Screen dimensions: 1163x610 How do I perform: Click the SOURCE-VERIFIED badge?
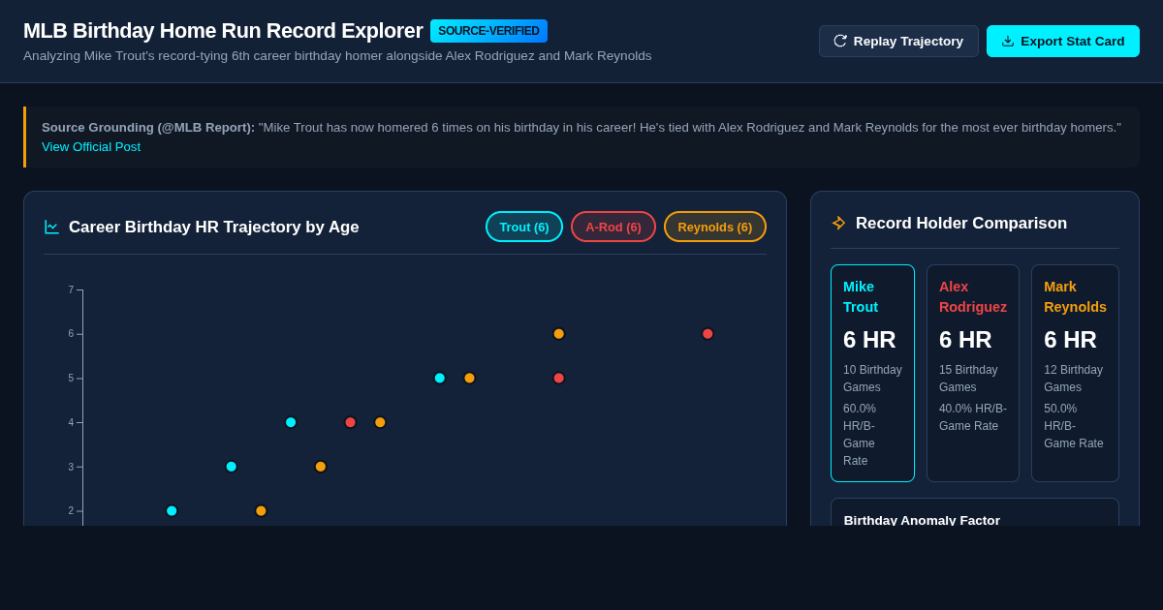click(488, 31)
